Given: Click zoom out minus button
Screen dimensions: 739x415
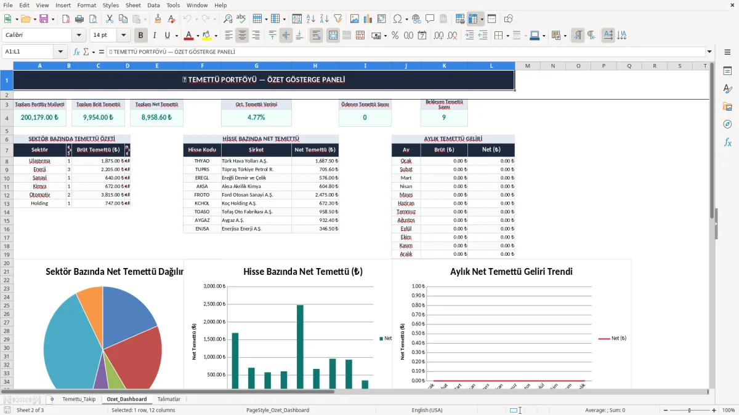Looking at the screenshot, I should coord(665,410).
